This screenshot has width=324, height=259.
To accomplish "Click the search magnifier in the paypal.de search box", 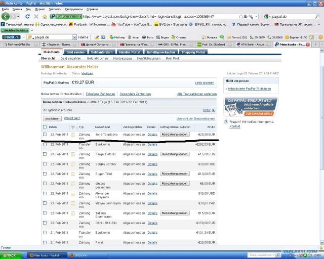I will coord(317,16).
